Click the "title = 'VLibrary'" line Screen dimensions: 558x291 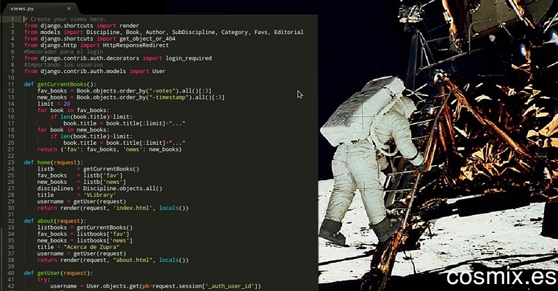click(77, 195)
